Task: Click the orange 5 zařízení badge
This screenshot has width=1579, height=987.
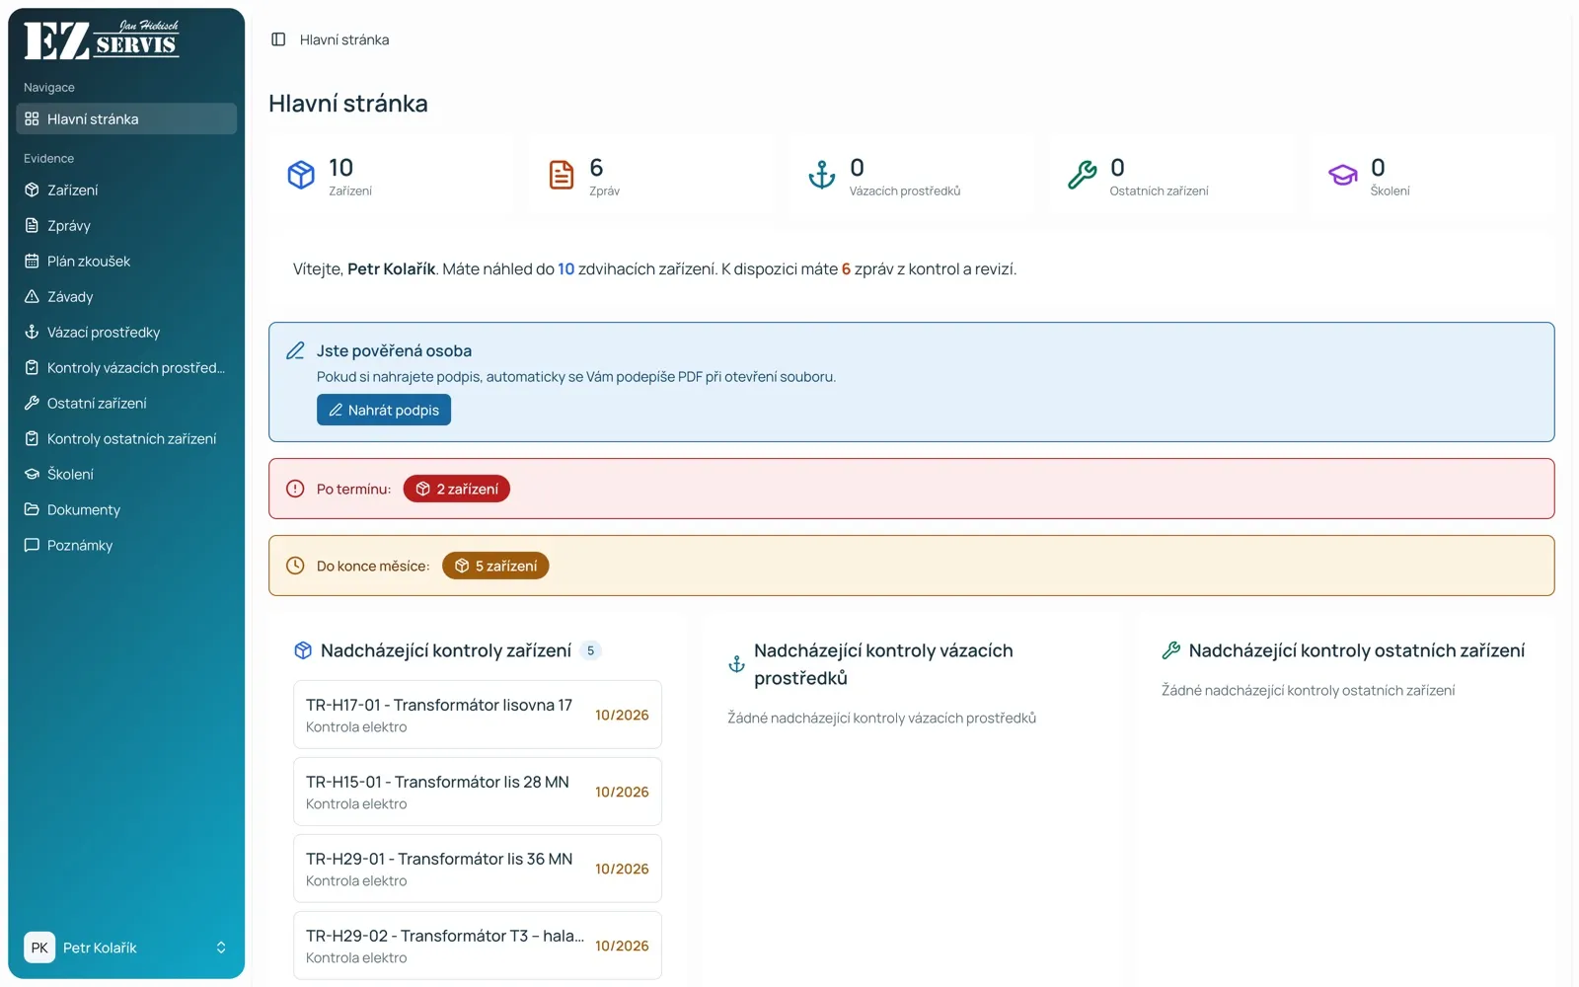Action: [x=495, y=566]
